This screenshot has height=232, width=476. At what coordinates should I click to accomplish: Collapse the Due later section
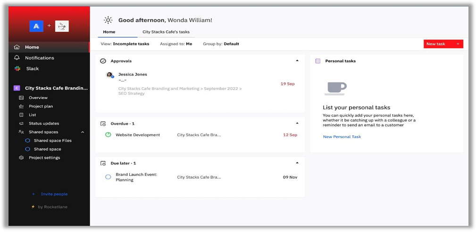297,163
